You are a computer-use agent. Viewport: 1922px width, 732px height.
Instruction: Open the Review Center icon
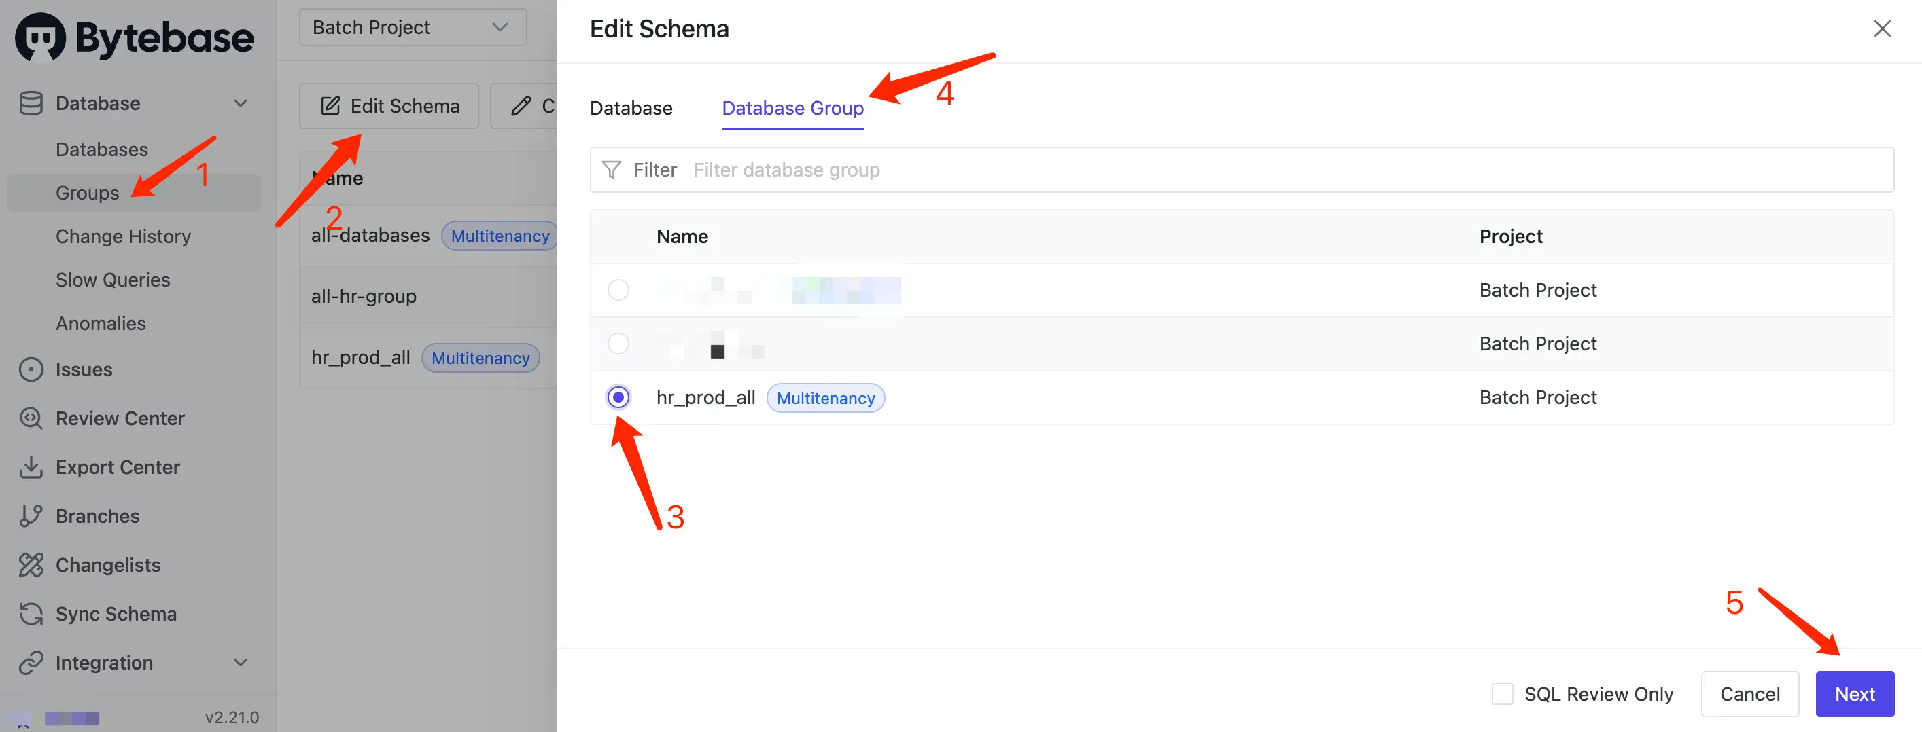[x=31, y=418]
